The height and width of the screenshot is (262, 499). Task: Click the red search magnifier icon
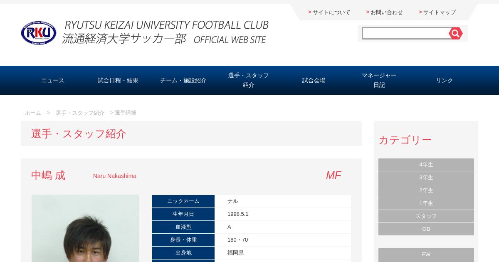pyautogui.click(x=456, y=33)
